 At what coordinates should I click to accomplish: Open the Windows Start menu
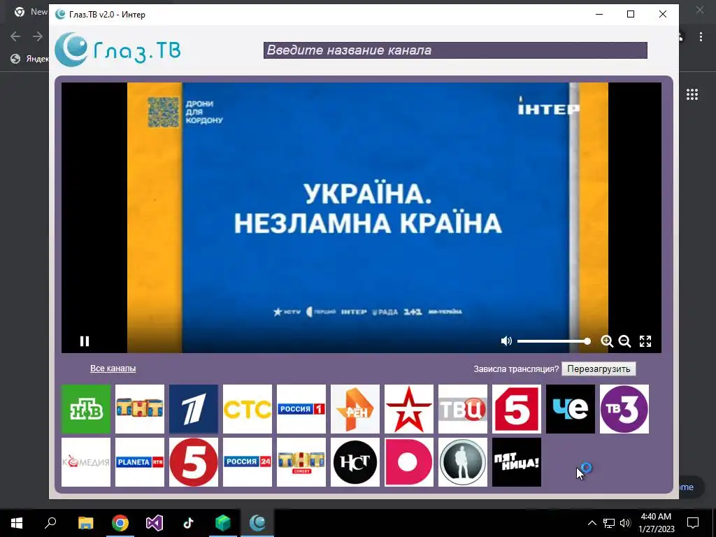tap(17, 523)
